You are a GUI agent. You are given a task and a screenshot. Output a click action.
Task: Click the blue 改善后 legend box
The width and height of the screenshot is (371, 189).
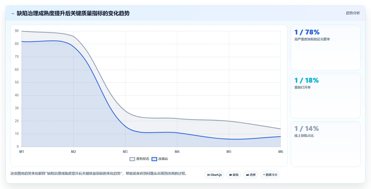tap(154, 159)
